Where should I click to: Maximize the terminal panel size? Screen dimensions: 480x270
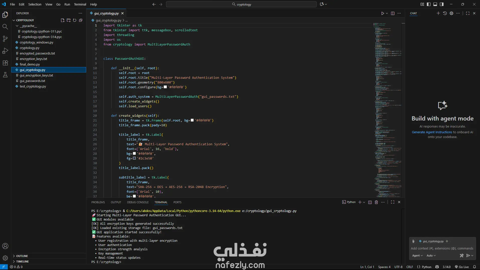pos(393,202)
